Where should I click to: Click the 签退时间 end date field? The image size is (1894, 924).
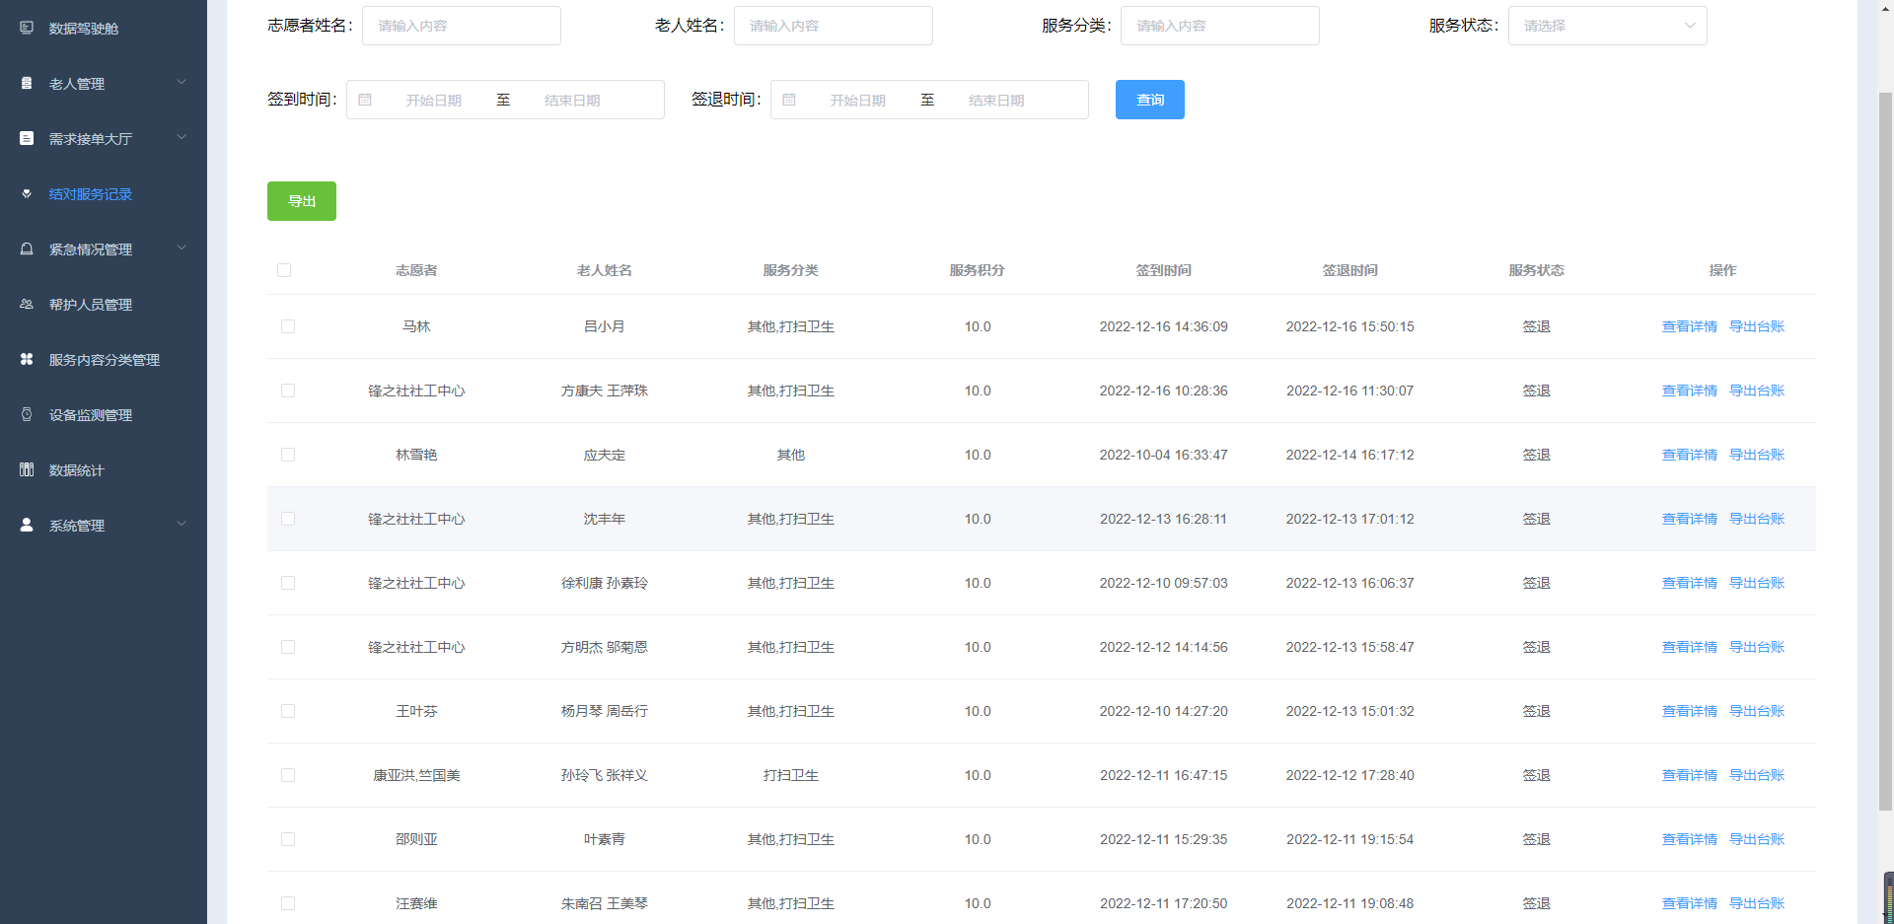point(996,100)
